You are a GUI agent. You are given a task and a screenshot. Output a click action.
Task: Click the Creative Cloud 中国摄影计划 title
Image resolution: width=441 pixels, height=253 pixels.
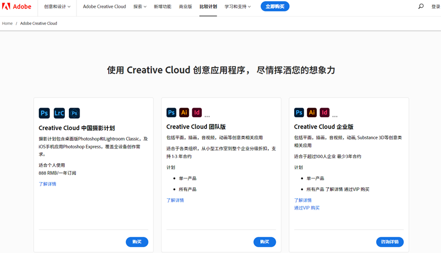76,128
